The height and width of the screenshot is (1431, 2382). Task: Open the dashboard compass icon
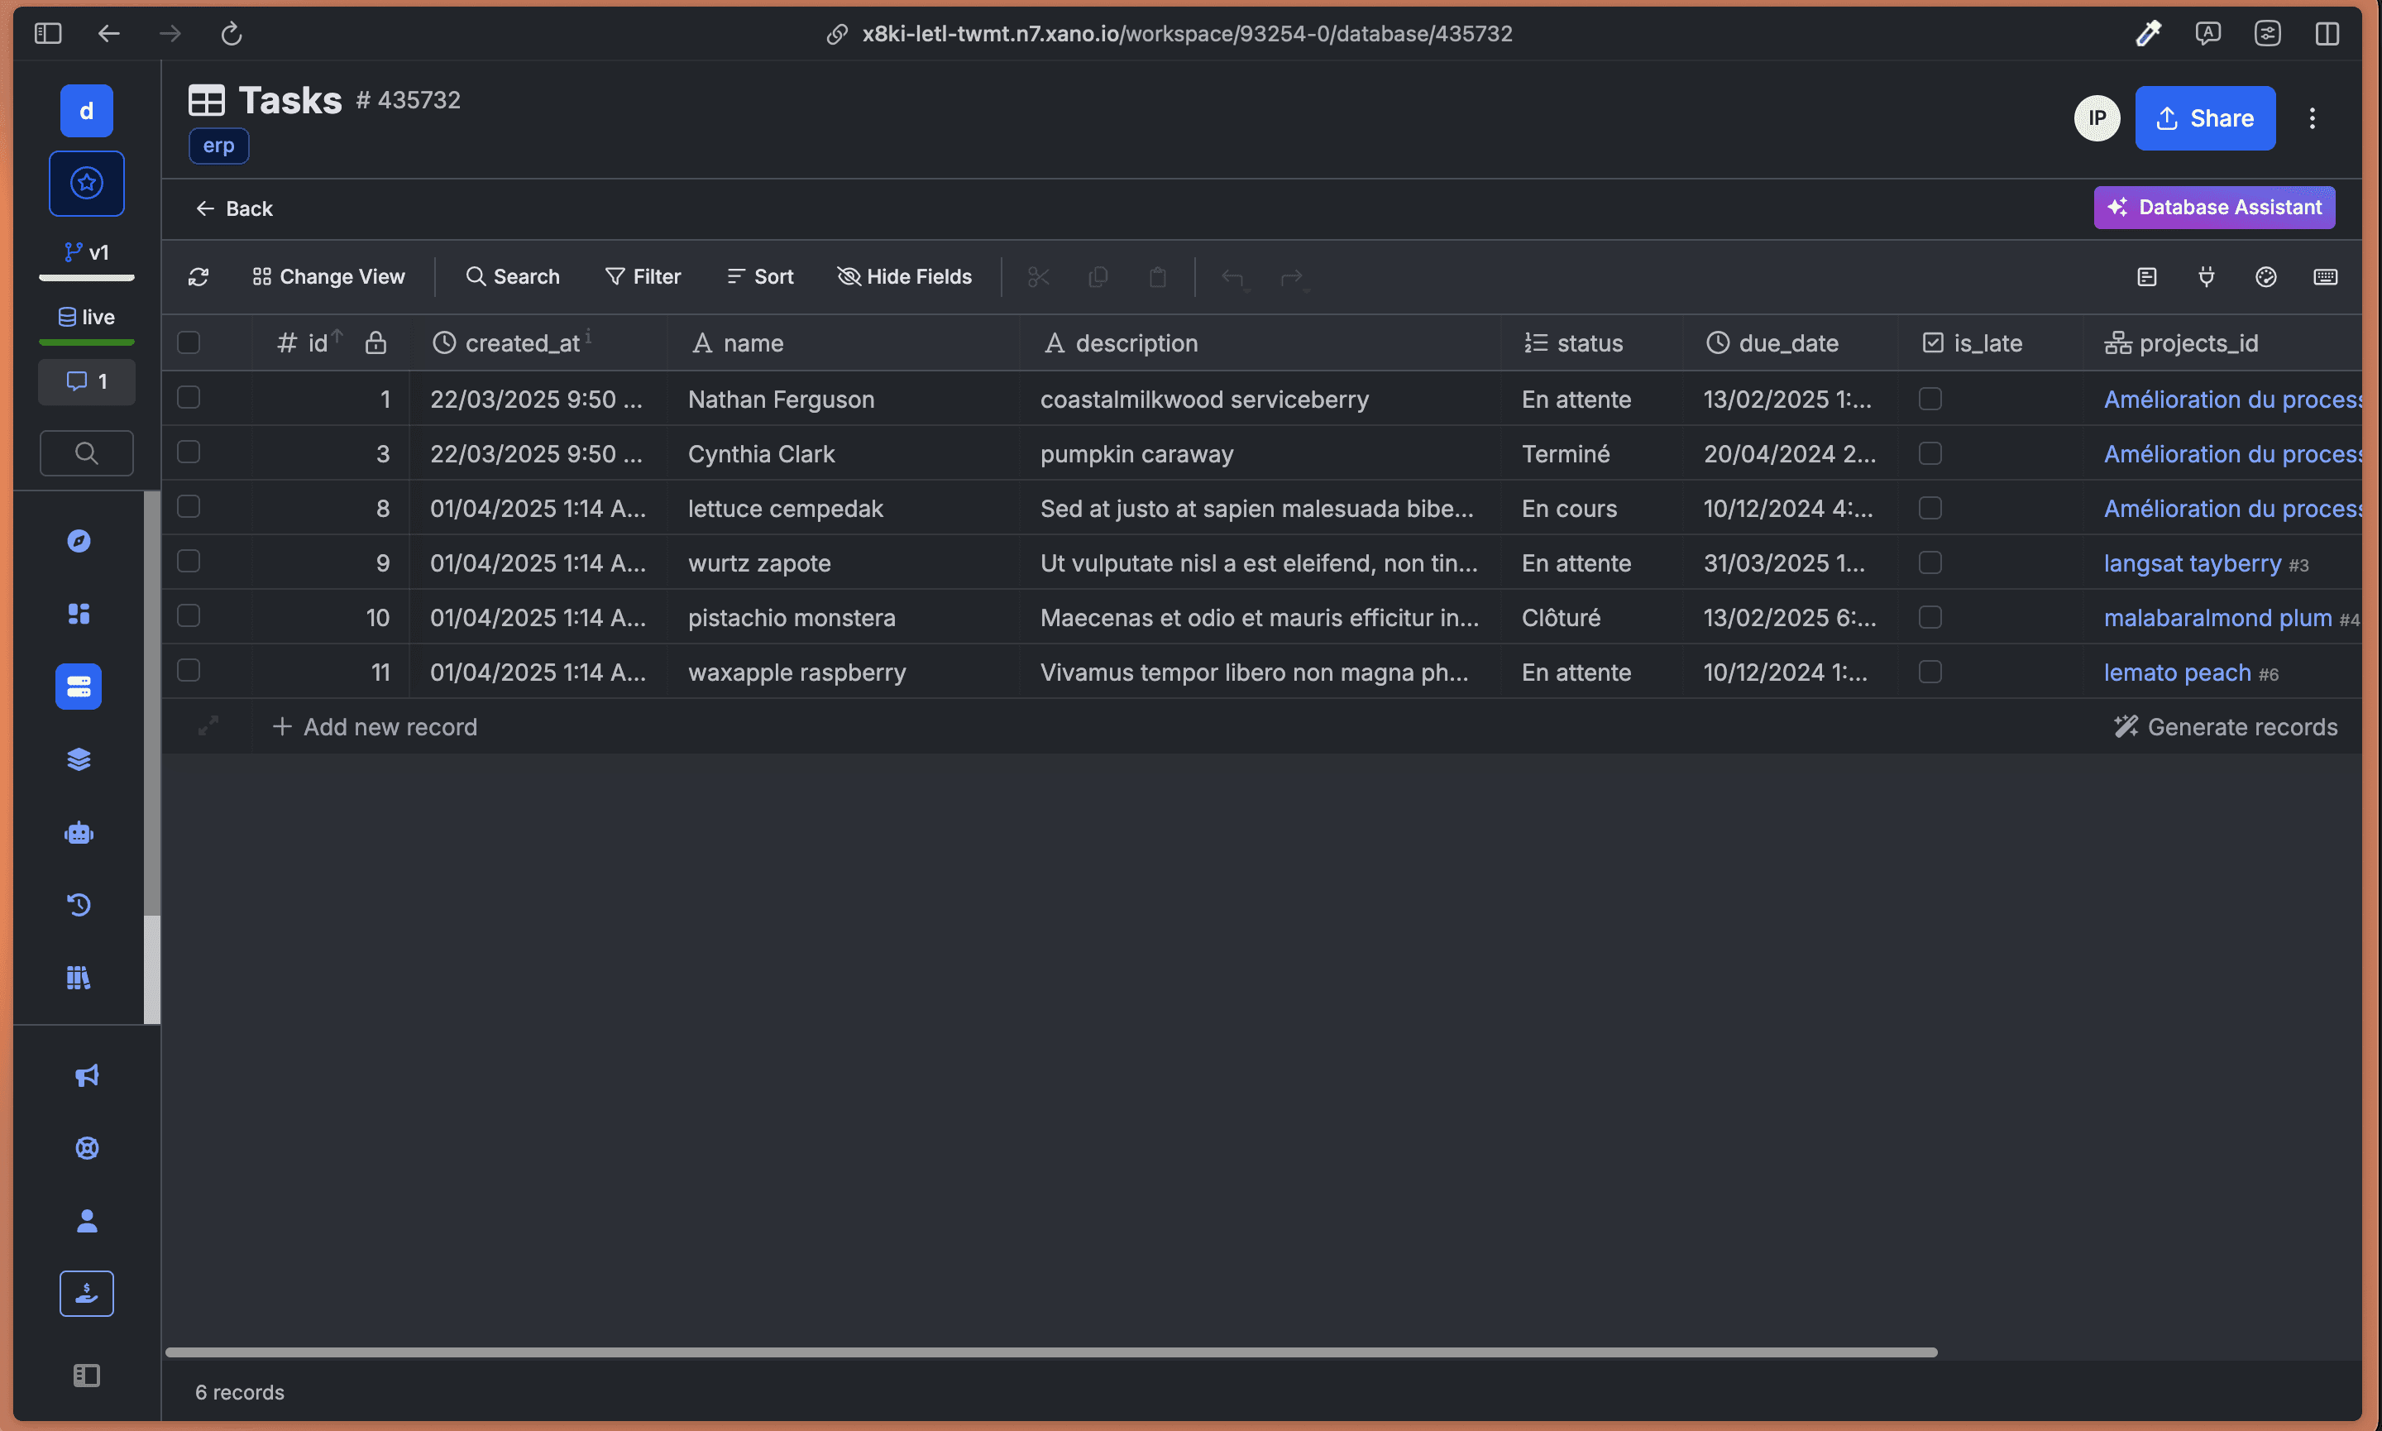coord(79,541)
